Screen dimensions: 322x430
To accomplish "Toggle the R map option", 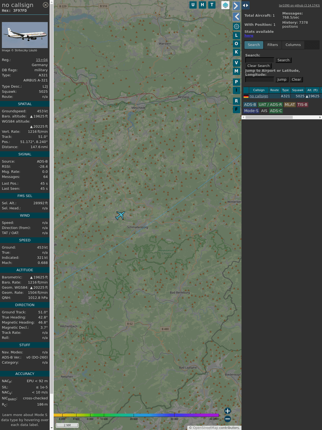I will coord(236,101).
